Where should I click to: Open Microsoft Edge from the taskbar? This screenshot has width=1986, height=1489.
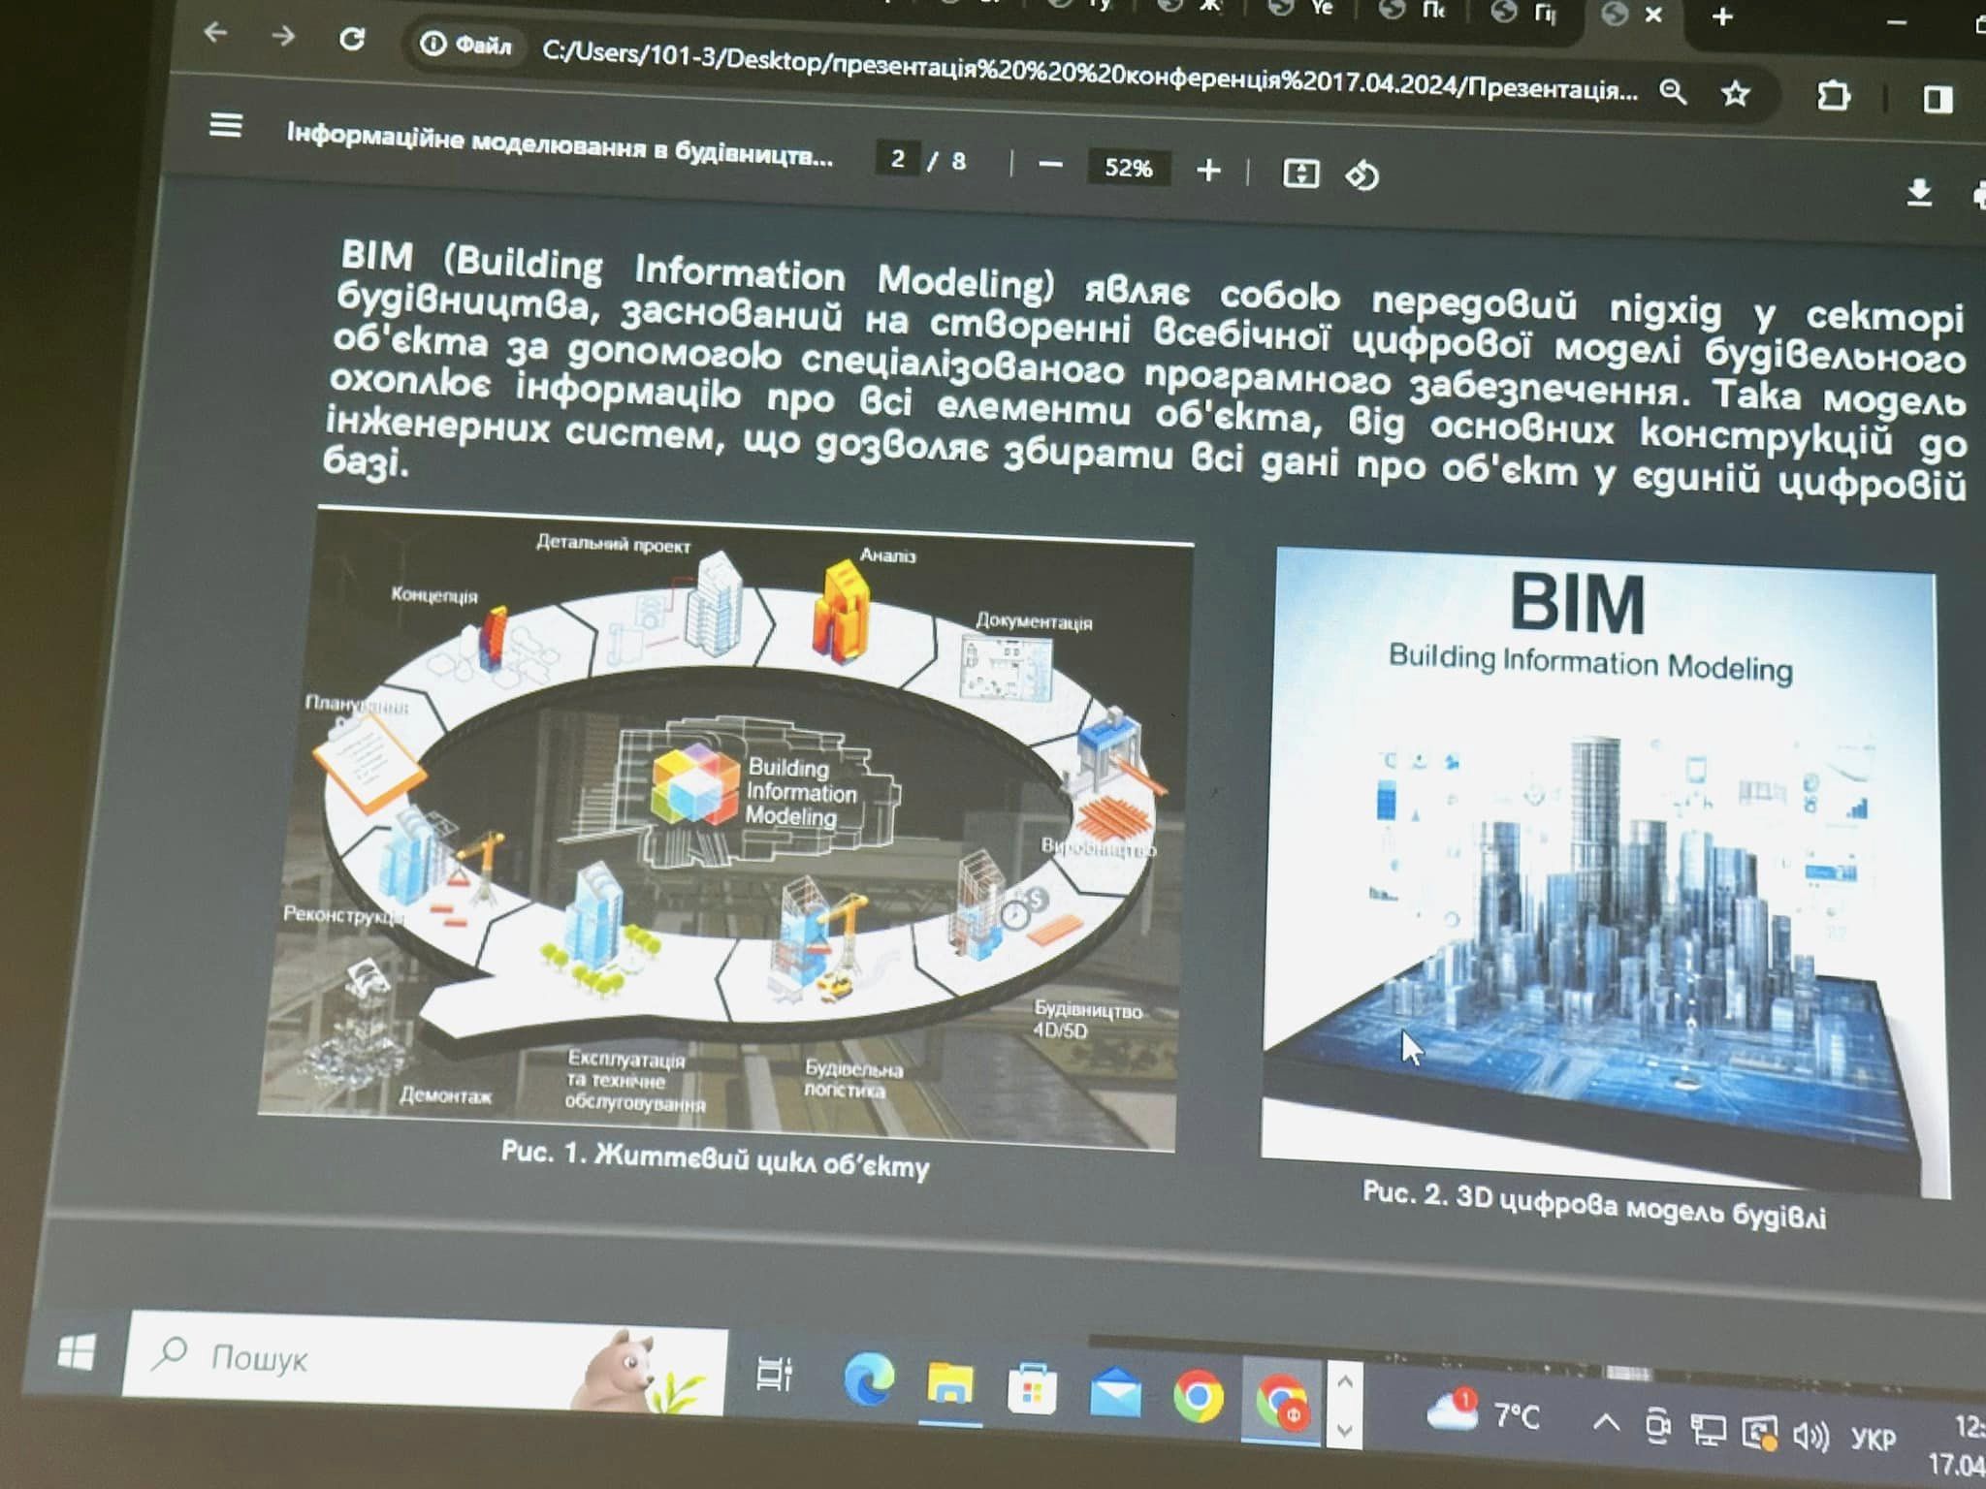click(x=868, y=1381)
